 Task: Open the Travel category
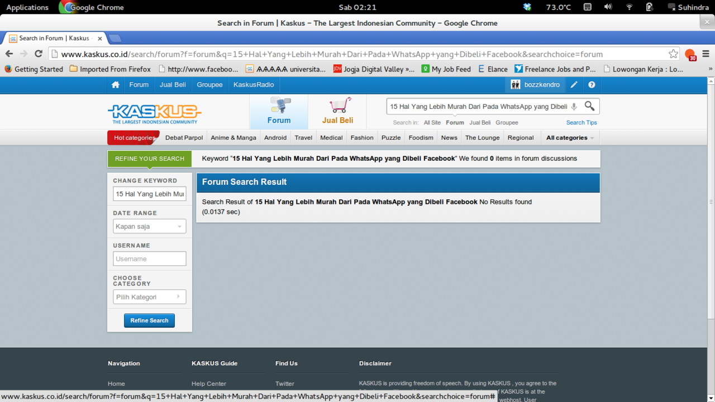(303, 138)
